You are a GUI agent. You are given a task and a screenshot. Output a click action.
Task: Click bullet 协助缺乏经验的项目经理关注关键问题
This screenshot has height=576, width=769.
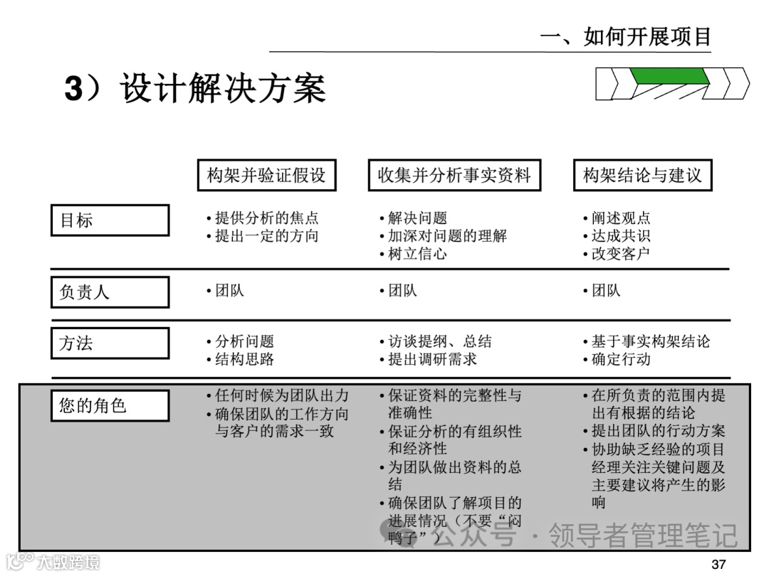(654, 476)
